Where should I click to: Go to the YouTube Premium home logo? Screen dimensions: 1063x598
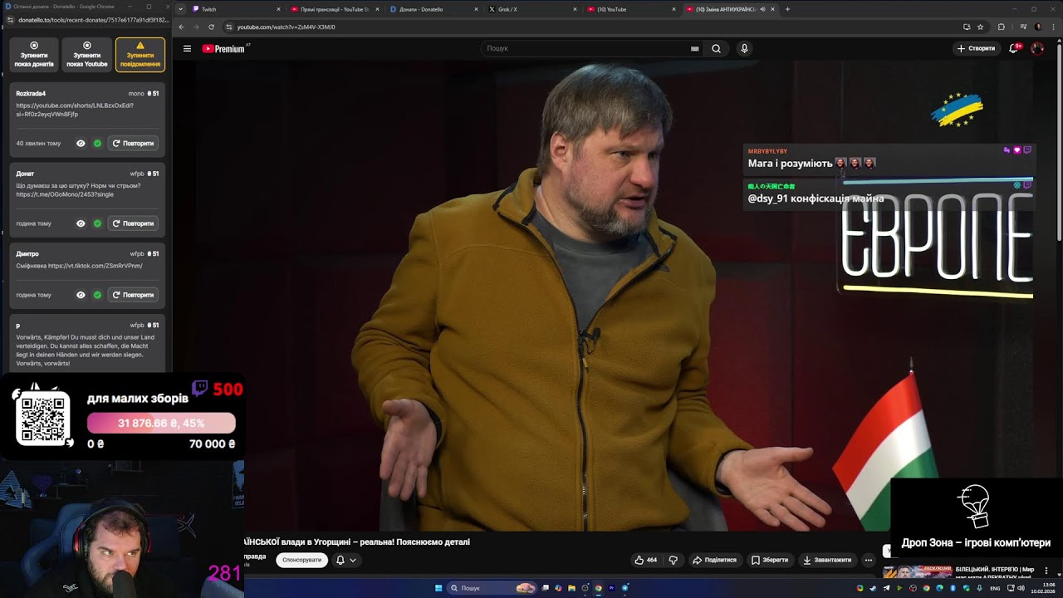(224, 48)
